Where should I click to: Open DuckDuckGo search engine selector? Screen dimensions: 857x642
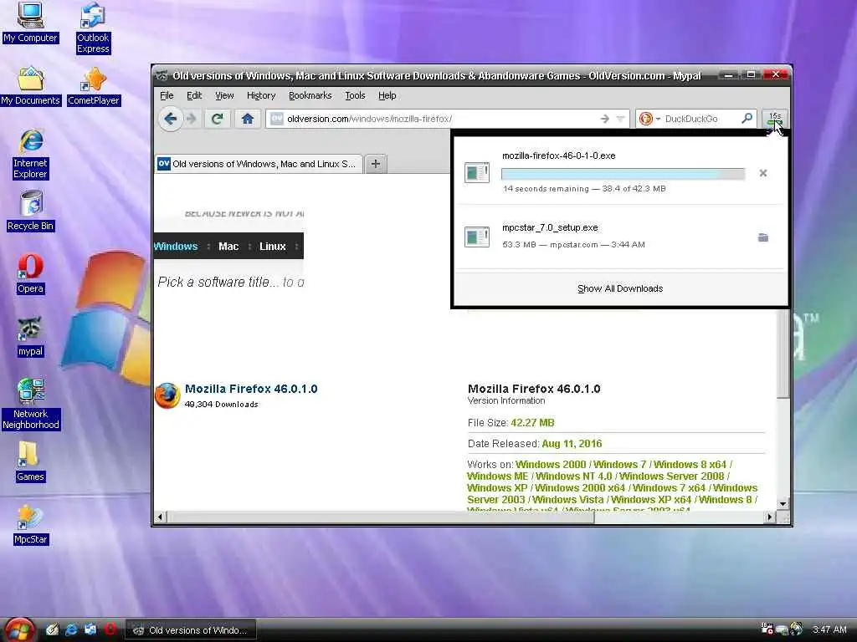(649, 119)
